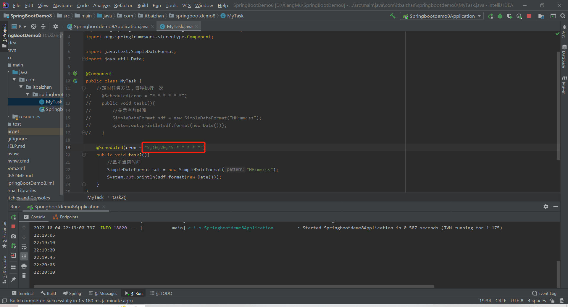This screenshot has height=307, width=568.
Task: Toggle tool window bars at the status bar corner
Action: [x=4, y=301]
